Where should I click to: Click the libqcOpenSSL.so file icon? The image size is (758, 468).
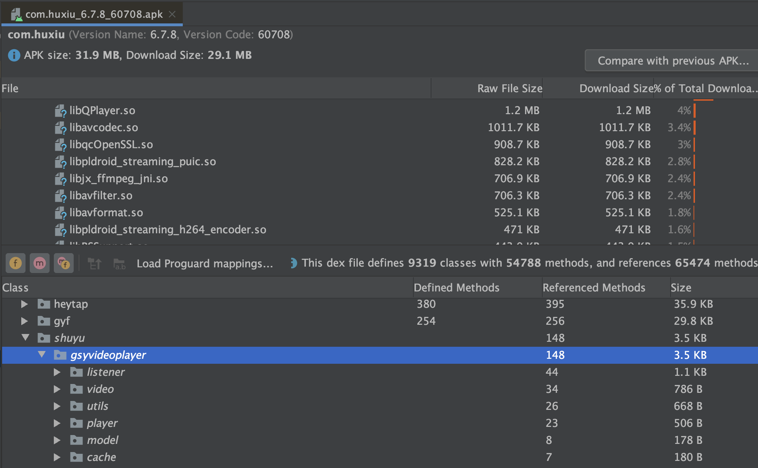[x=61, y=145]
